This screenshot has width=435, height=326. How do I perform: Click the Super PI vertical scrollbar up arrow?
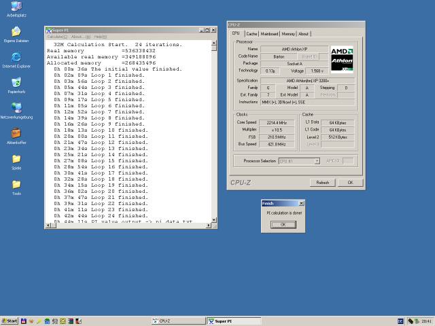[x=214, y=43]
